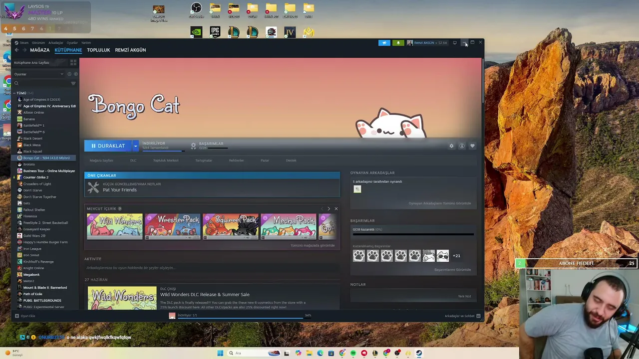Viewport: 639px width, 359px height.
Task: Go forward with the Steam forward arrow
Action: click(x=24, y=50)
